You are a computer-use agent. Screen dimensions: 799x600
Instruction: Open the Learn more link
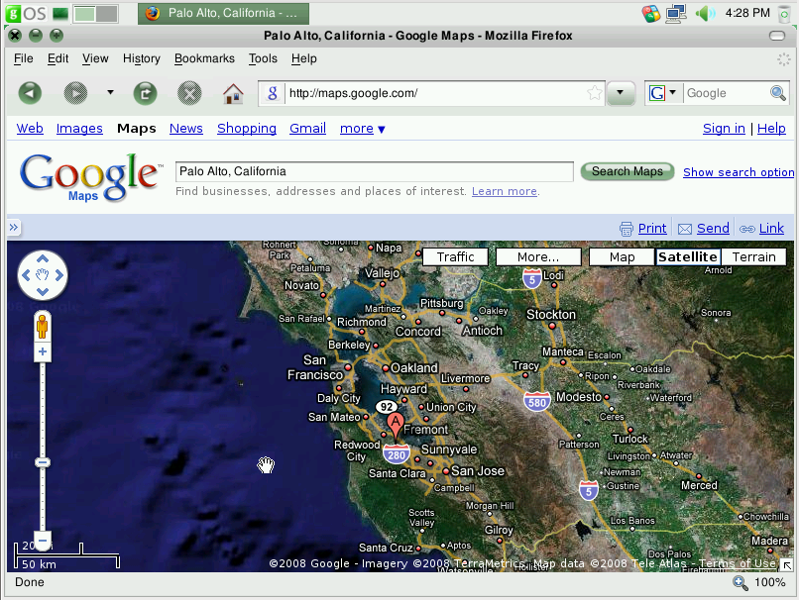tap(505, 191)
